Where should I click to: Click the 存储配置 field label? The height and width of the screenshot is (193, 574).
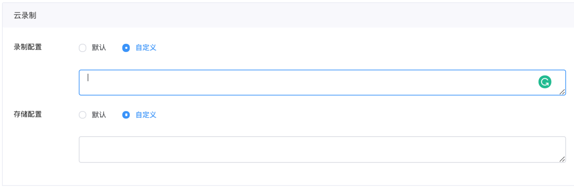point(28,114)
